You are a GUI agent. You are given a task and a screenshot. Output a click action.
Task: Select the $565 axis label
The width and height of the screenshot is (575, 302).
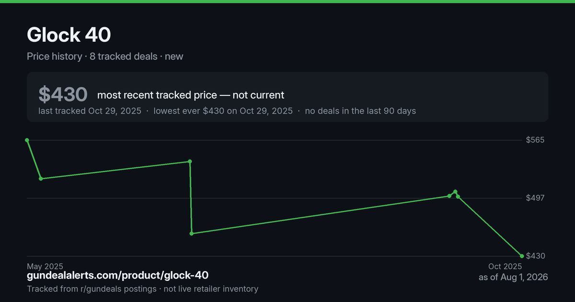pos(535,140)
